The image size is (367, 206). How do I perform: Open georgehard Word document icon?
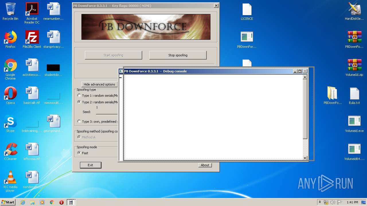pyautogui.click(x=53, y=124)
